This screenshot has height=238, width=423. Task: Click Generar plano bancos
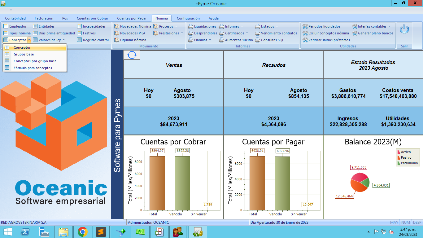coord(373,33)
